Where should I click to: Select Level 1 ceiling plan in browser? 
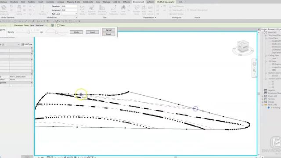tap(274, 58)
